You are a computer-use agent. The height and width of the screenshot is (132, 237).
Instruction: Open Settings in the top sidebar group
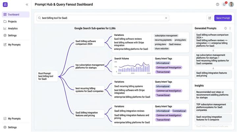[x=15, y=35]
